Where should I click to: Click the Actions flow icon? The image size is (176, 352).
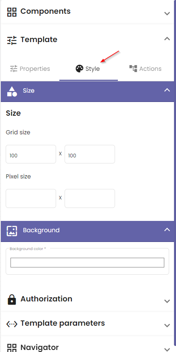click(133, 68)
